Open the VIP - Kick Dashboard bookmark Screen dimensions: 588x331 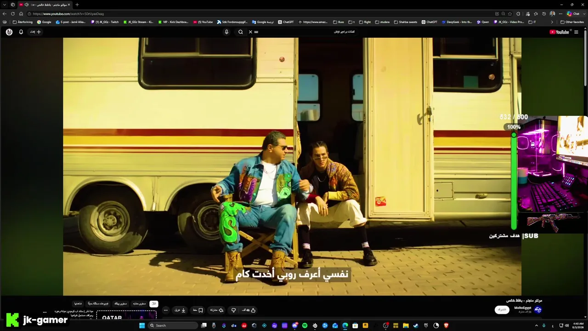click(173, 22)
